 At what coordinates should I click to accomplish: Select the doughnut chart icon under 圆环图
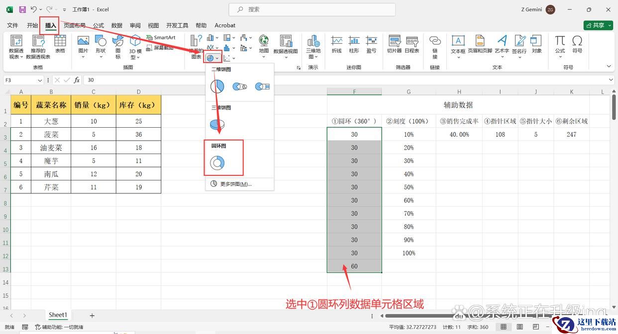click(217, 163)
